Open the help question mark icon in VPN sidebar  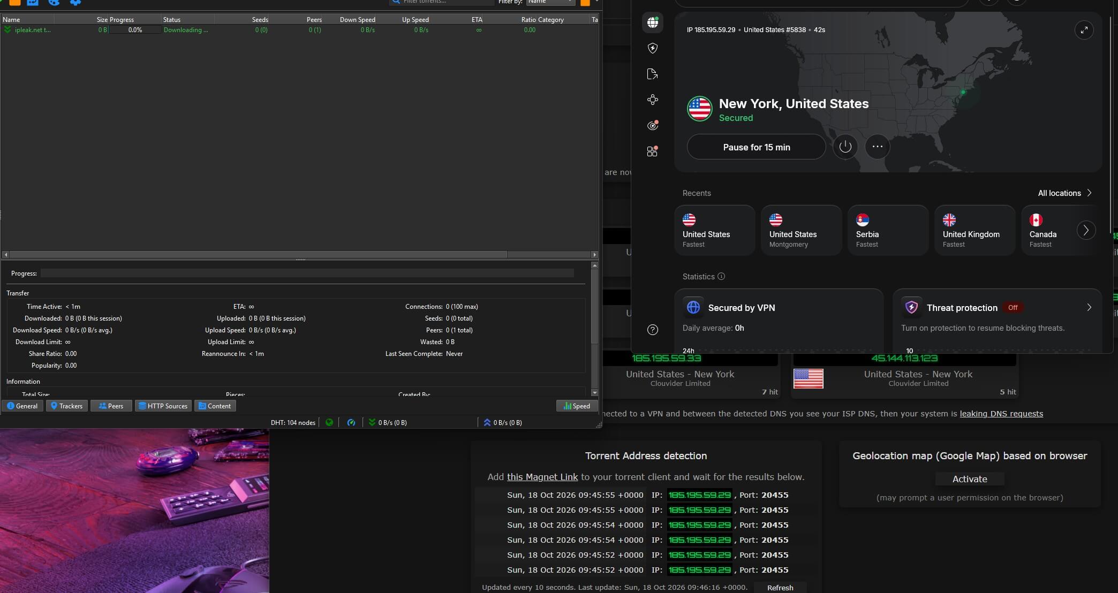point(652,330)
